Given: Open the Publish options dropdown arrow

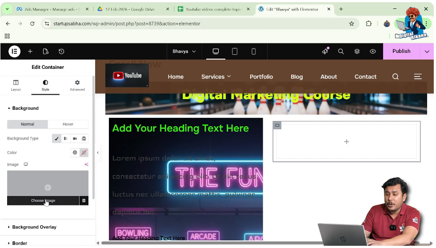Looking at the screenshot, I should click(427, 52).
